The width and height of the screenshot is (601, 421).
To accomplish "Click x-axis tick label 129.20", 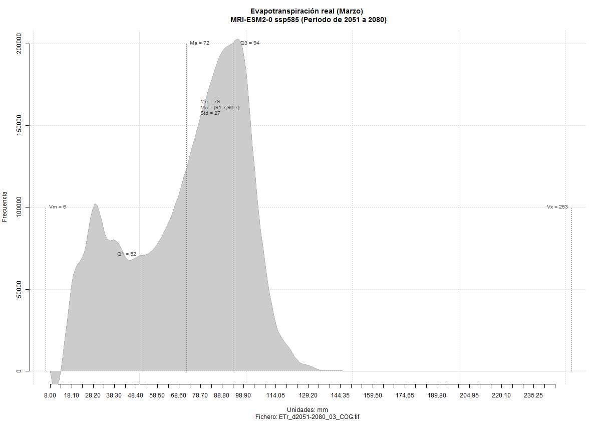I will 308,395.
